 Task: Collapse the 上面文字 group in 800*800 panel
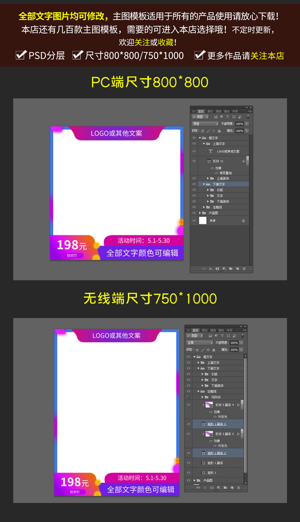[x=204, y=143]
